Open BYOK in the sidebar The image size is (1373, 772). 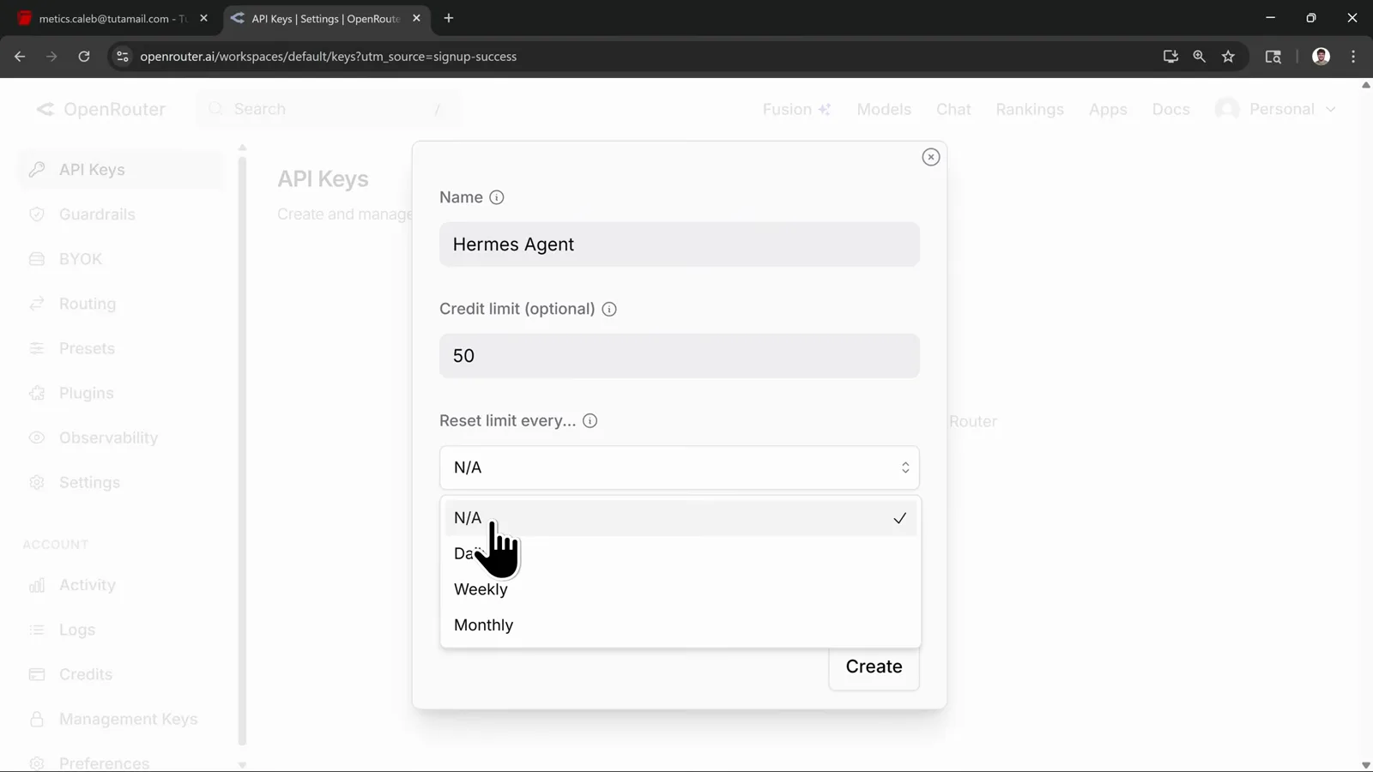[x=120, y=259]
